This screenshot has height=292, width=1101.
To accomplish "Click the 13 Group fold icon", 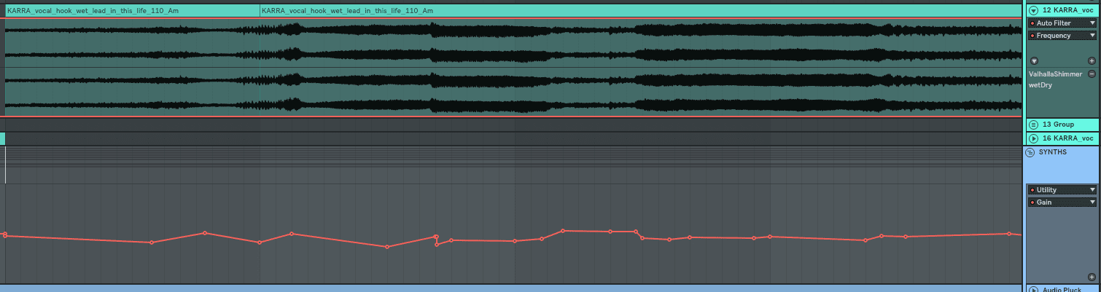I will tap(1033, 125).
